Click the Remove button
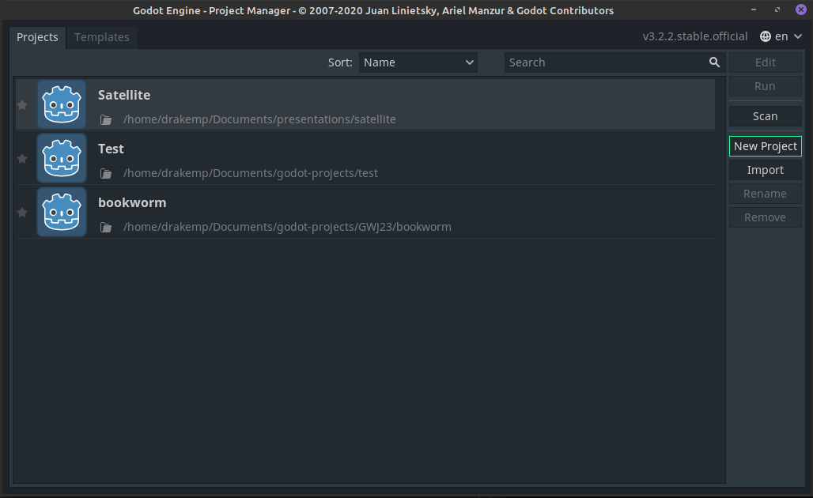The width and height of the screenshot is (813, 498). point(766,217)
